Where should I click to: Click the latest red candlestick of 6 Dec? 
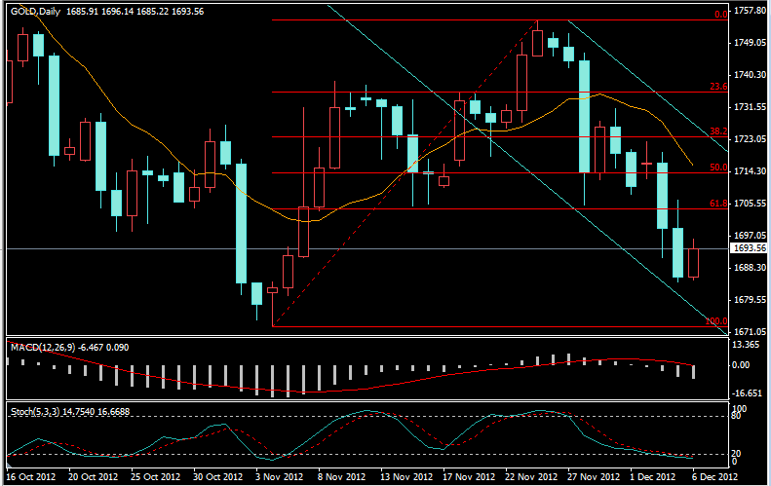(693, 263)
